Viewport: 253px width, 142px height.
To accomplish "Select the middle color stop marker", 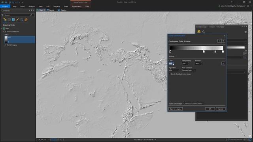I will [x=204, y=51].
